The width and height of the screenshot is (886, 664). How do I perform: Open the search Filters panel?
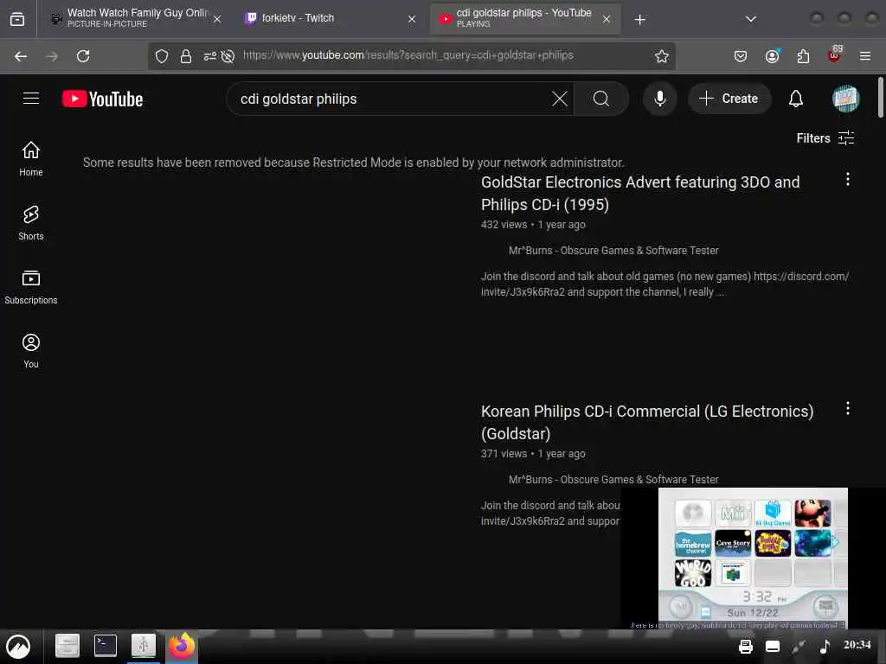(x=825, y=138)
